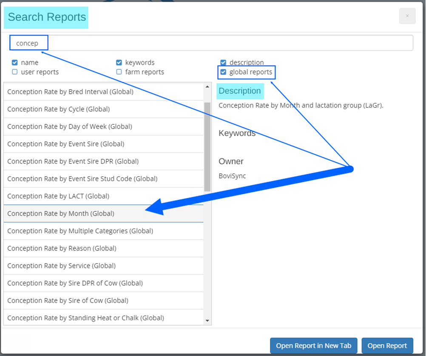Screen dimensions: 426x356
Task: Uncheck the global reports filter
Action: pos(224,72)
